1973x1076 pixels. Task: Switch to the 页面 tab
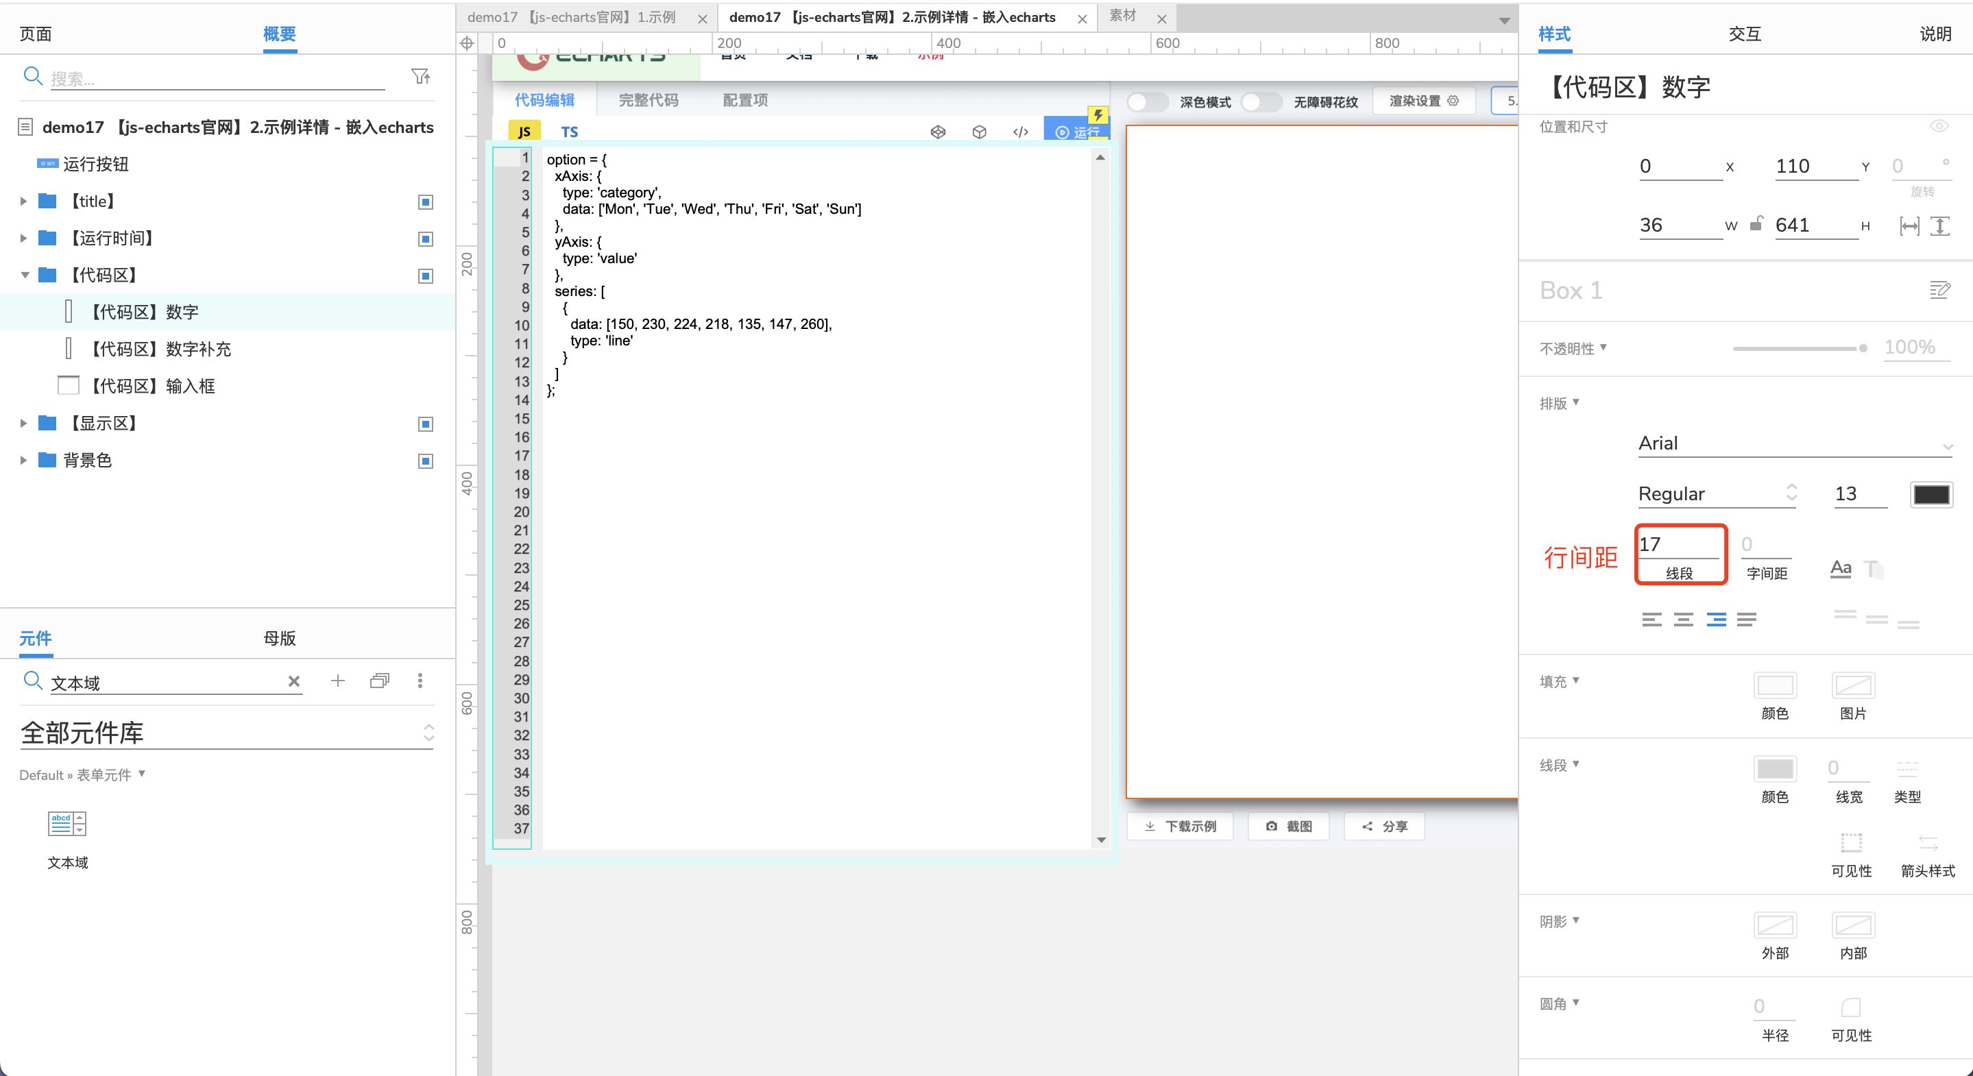(35, 34)
